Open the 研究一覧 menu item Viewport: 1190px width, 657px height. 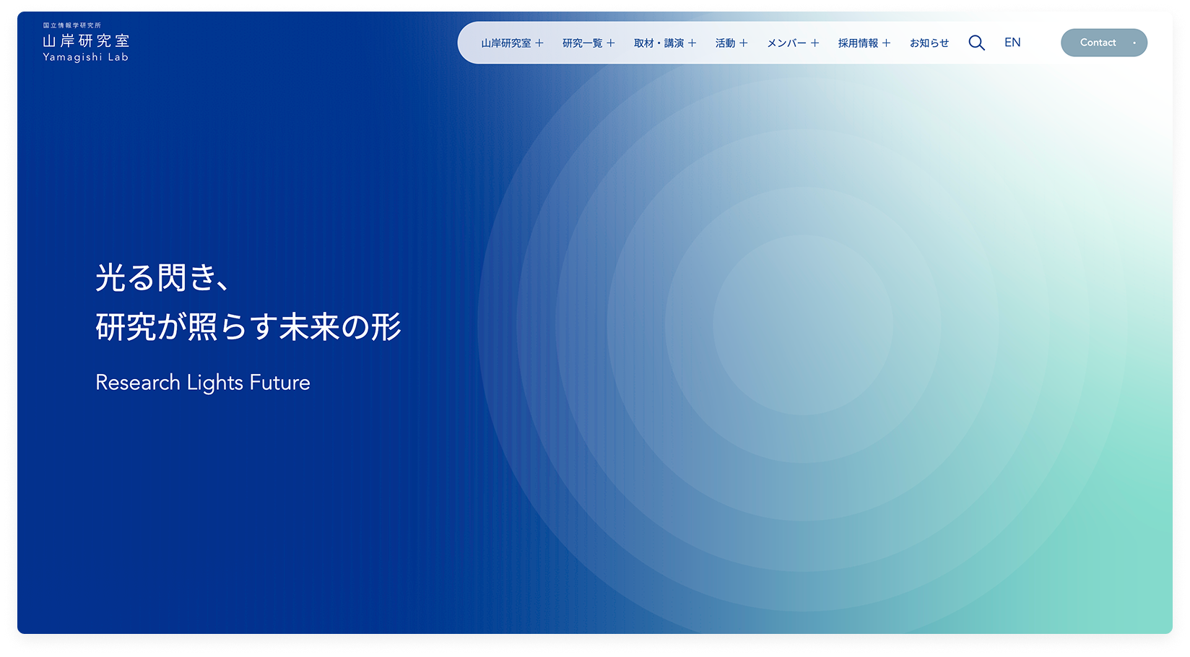582,43
